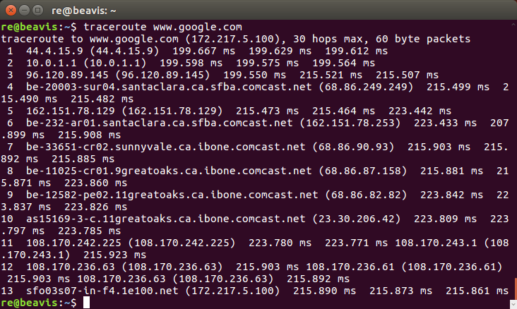The height and width of the screenshot is (309, 517).
Task: Close the terminal window with red button
Action: [11, 11]
